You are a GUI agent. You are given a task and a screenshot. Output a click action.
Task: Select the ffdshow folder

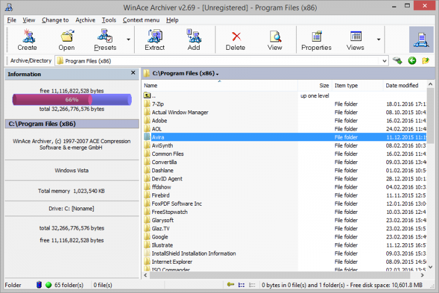coord(162,187)
